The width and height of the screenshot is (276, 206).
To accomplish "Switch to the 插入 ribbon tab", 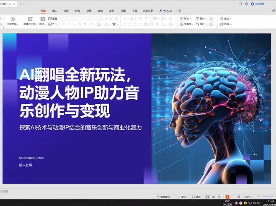I will click(55, 11).
